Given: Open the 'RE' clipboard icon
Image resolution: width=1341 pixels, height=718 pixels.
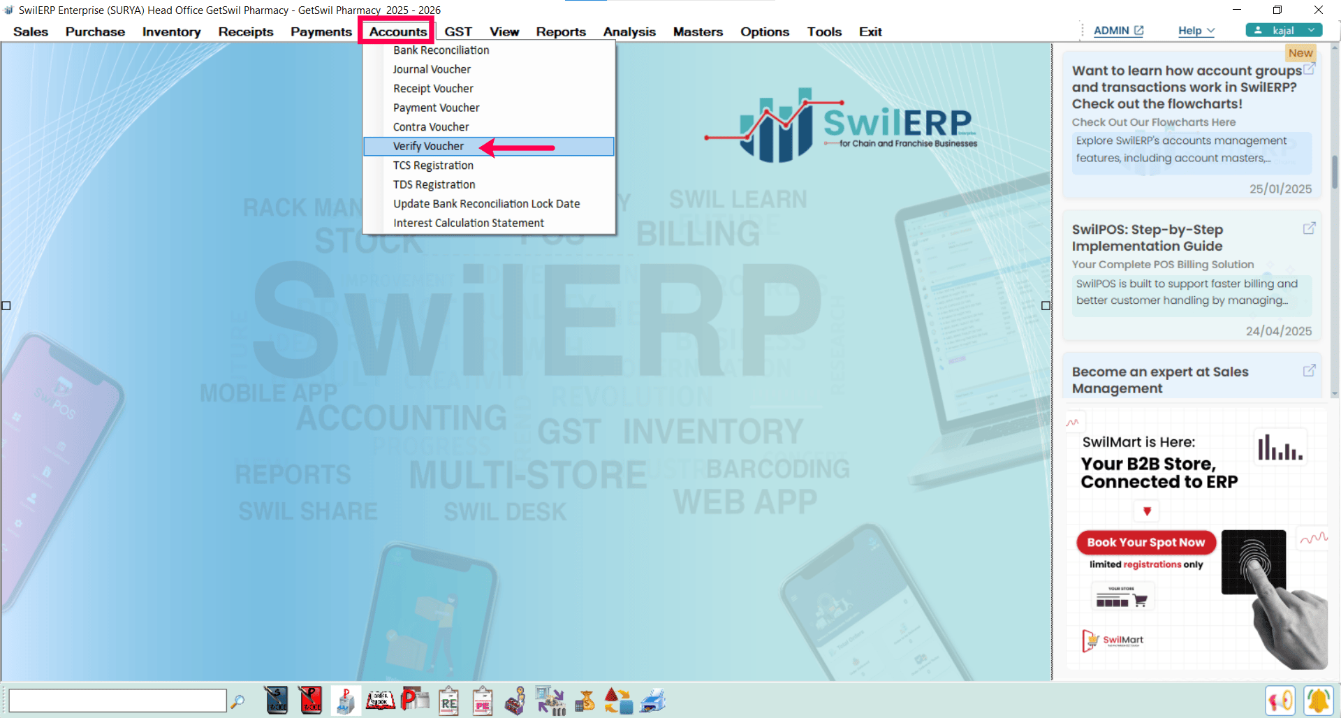Looking at the screenshot, I should [x=449, y=701].
